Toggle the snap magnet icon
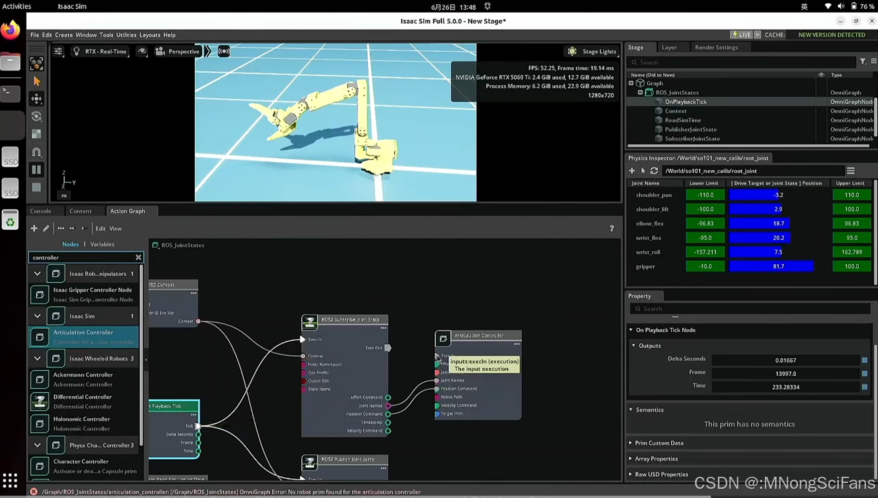Screen dimensions: 878x498 click(x=36, y=152)
